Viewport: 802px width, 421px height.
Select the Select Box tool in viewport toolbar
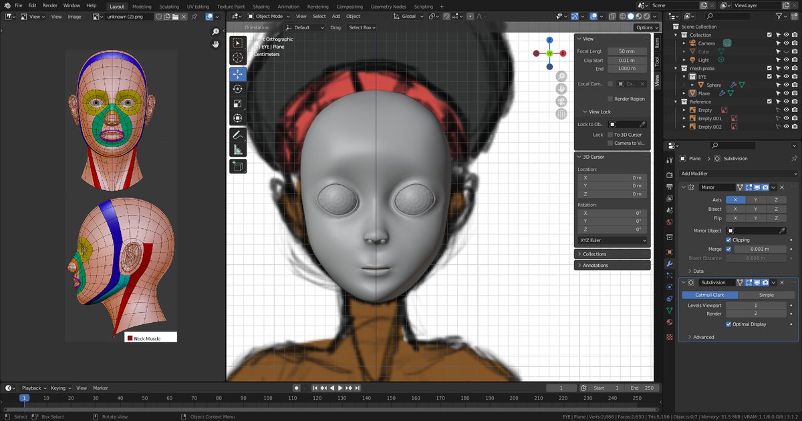[x=238, y=43]
